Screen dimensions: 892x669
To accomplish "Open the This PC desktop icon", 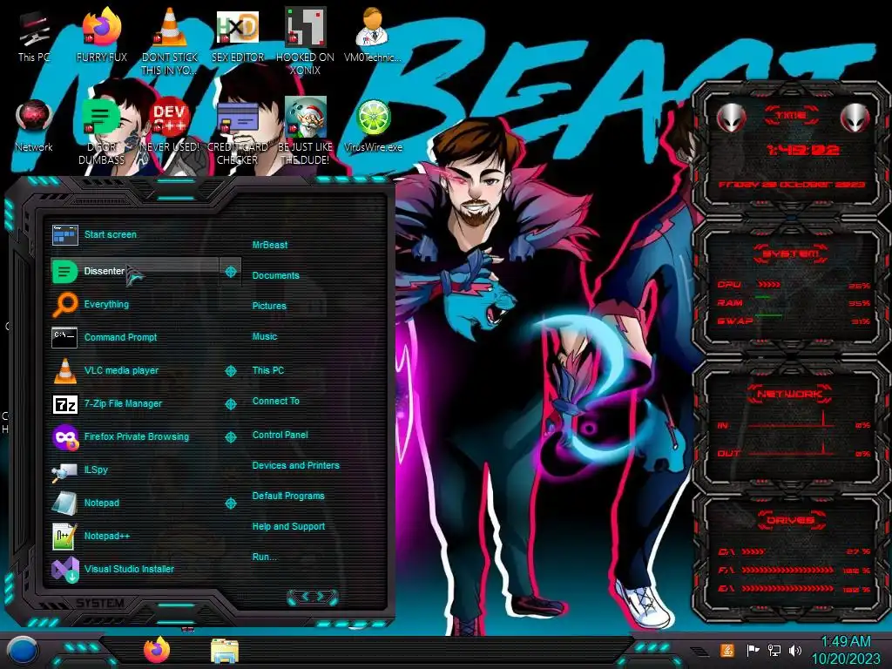I will [x=34, y=34].
